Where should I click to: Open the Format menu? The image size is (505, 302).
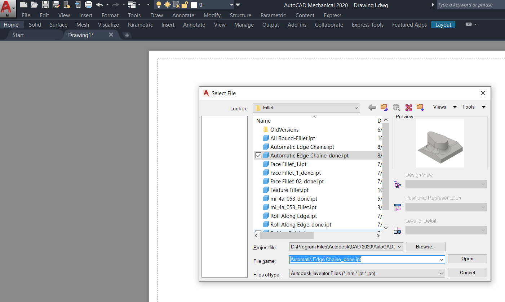click(110, 15)
